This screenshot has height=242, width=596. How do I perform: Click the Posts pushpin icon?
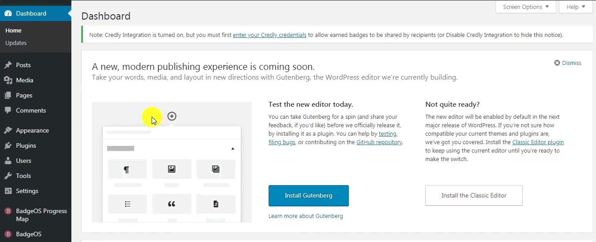click(x=8, y=65)
